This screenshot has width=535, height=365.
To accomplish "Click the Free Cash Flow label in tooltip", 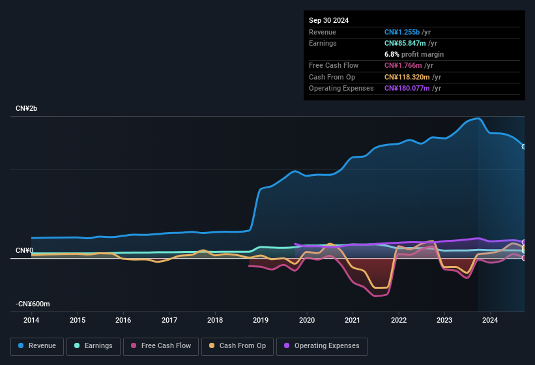I will tap(334, 65).
